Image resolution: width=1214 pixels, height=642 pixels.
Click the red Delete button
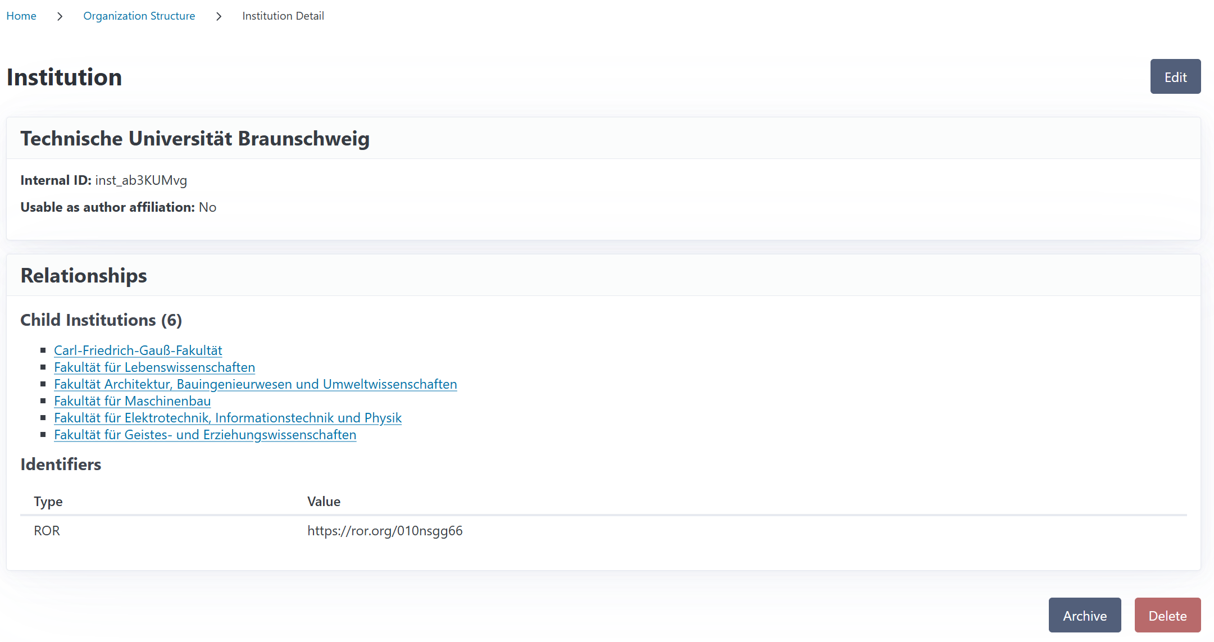1167,616
